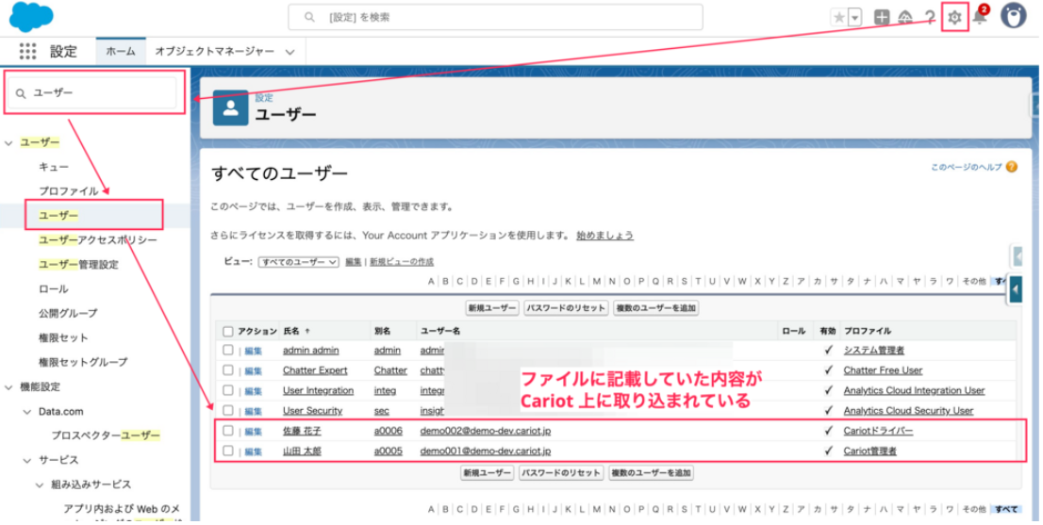Collapse the 組み込みサービス tree node

[40, 484]
